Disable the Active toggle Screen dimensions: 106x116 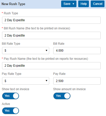coord(10,111)
